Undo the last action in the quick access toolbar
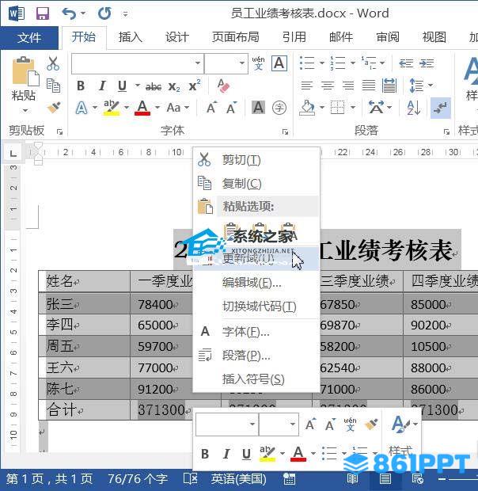 (69, 13)
